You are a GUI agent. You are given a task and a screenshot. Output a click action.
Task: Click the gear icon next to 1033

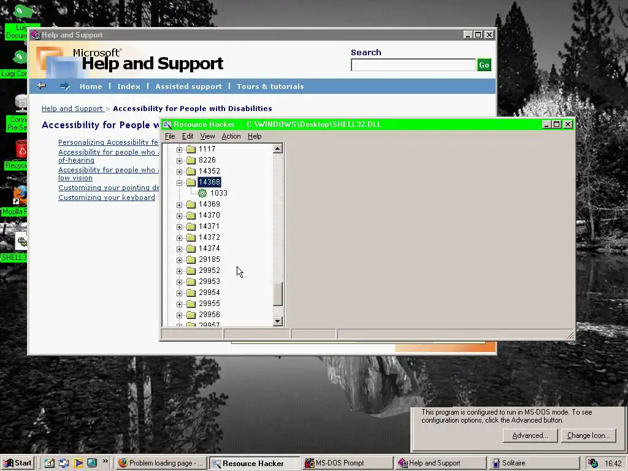coord(202,193)
